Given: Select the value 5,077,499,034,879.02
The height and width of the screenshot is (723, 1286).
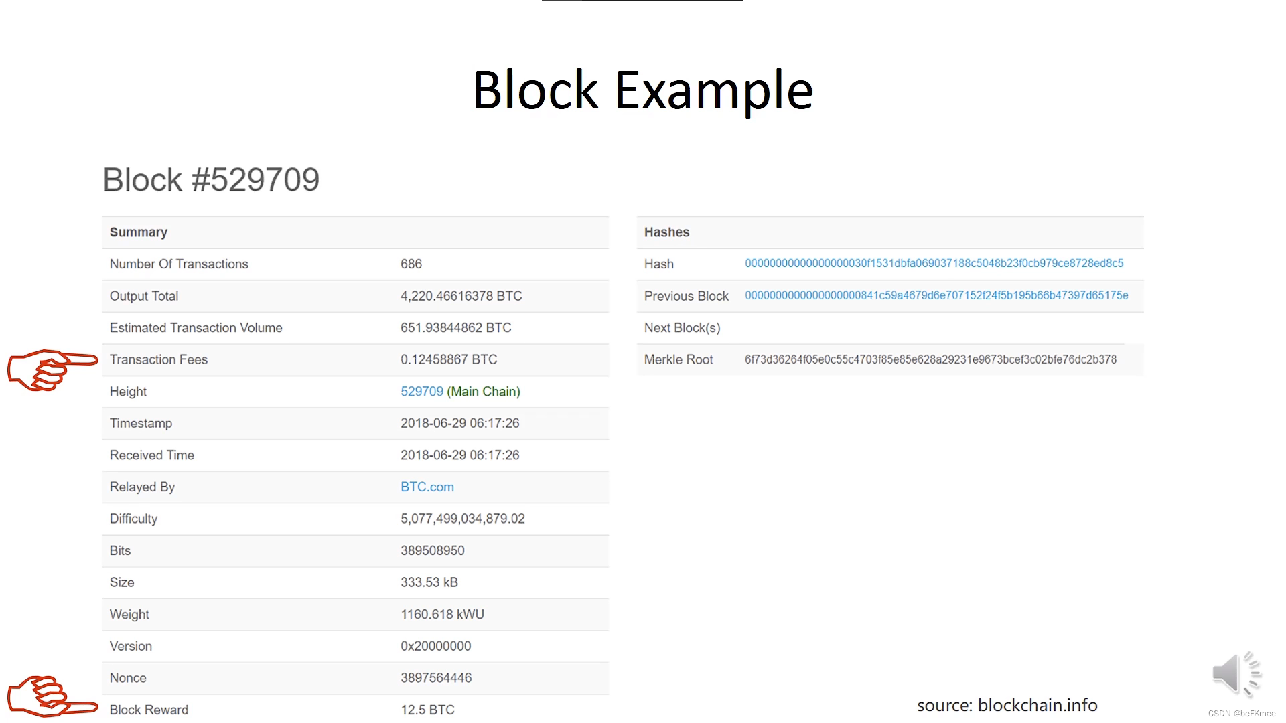Looking at the screenshot, I should tap(463, 519).
